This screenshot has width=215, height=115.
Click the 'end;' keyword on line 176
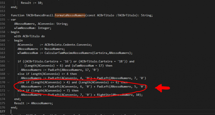pyautogui.click(x=14, y=108)
